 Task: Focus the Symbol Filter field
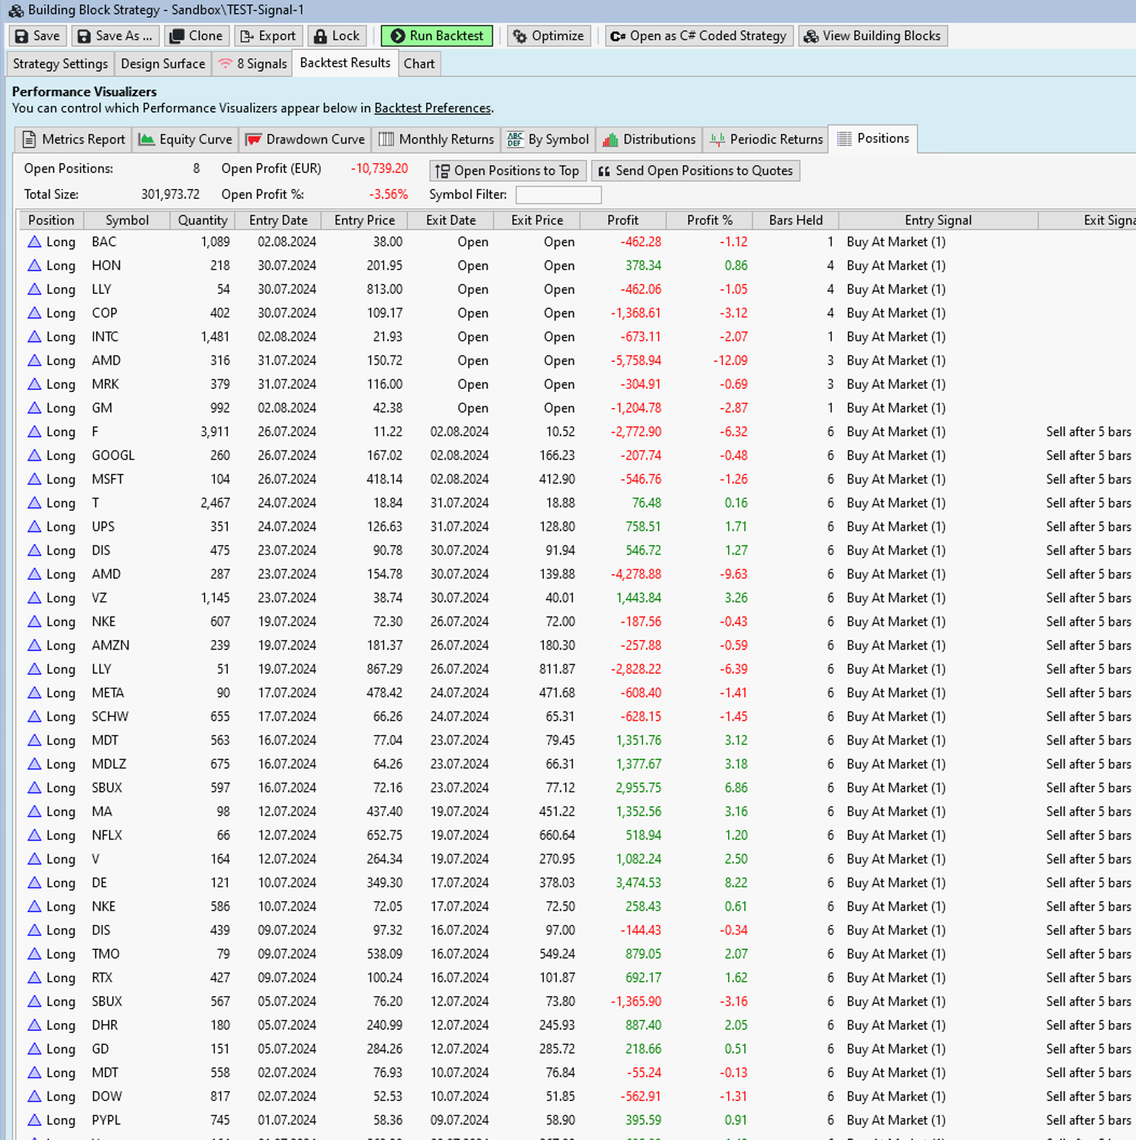click(x=558, y=195)
